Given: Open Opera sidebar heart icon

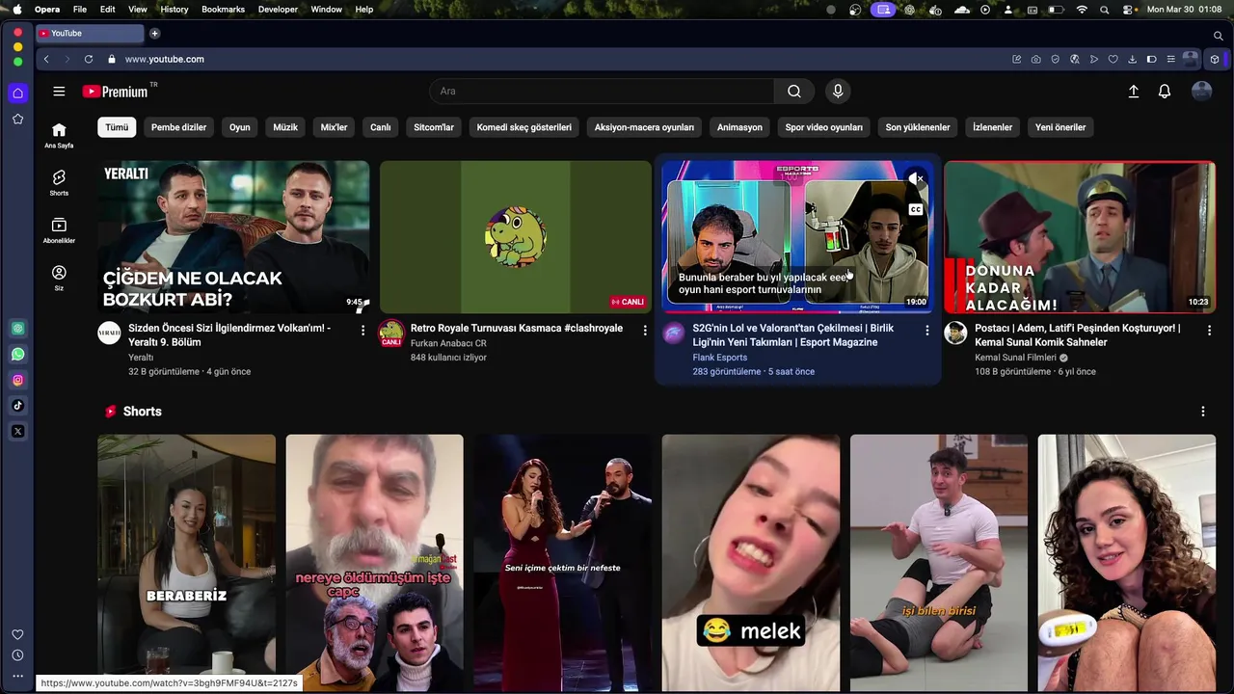Looking at the screenshot, I should tap(17, 634).
